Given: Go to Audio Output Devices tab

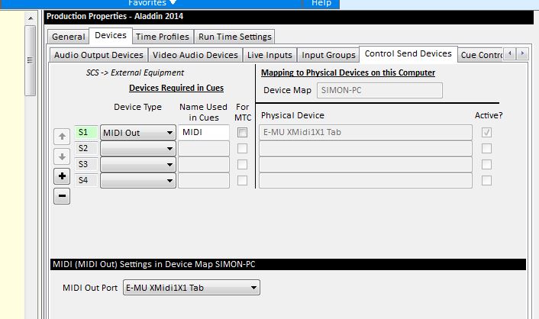Looking at the screenshot, I should [x=98, y=55].
